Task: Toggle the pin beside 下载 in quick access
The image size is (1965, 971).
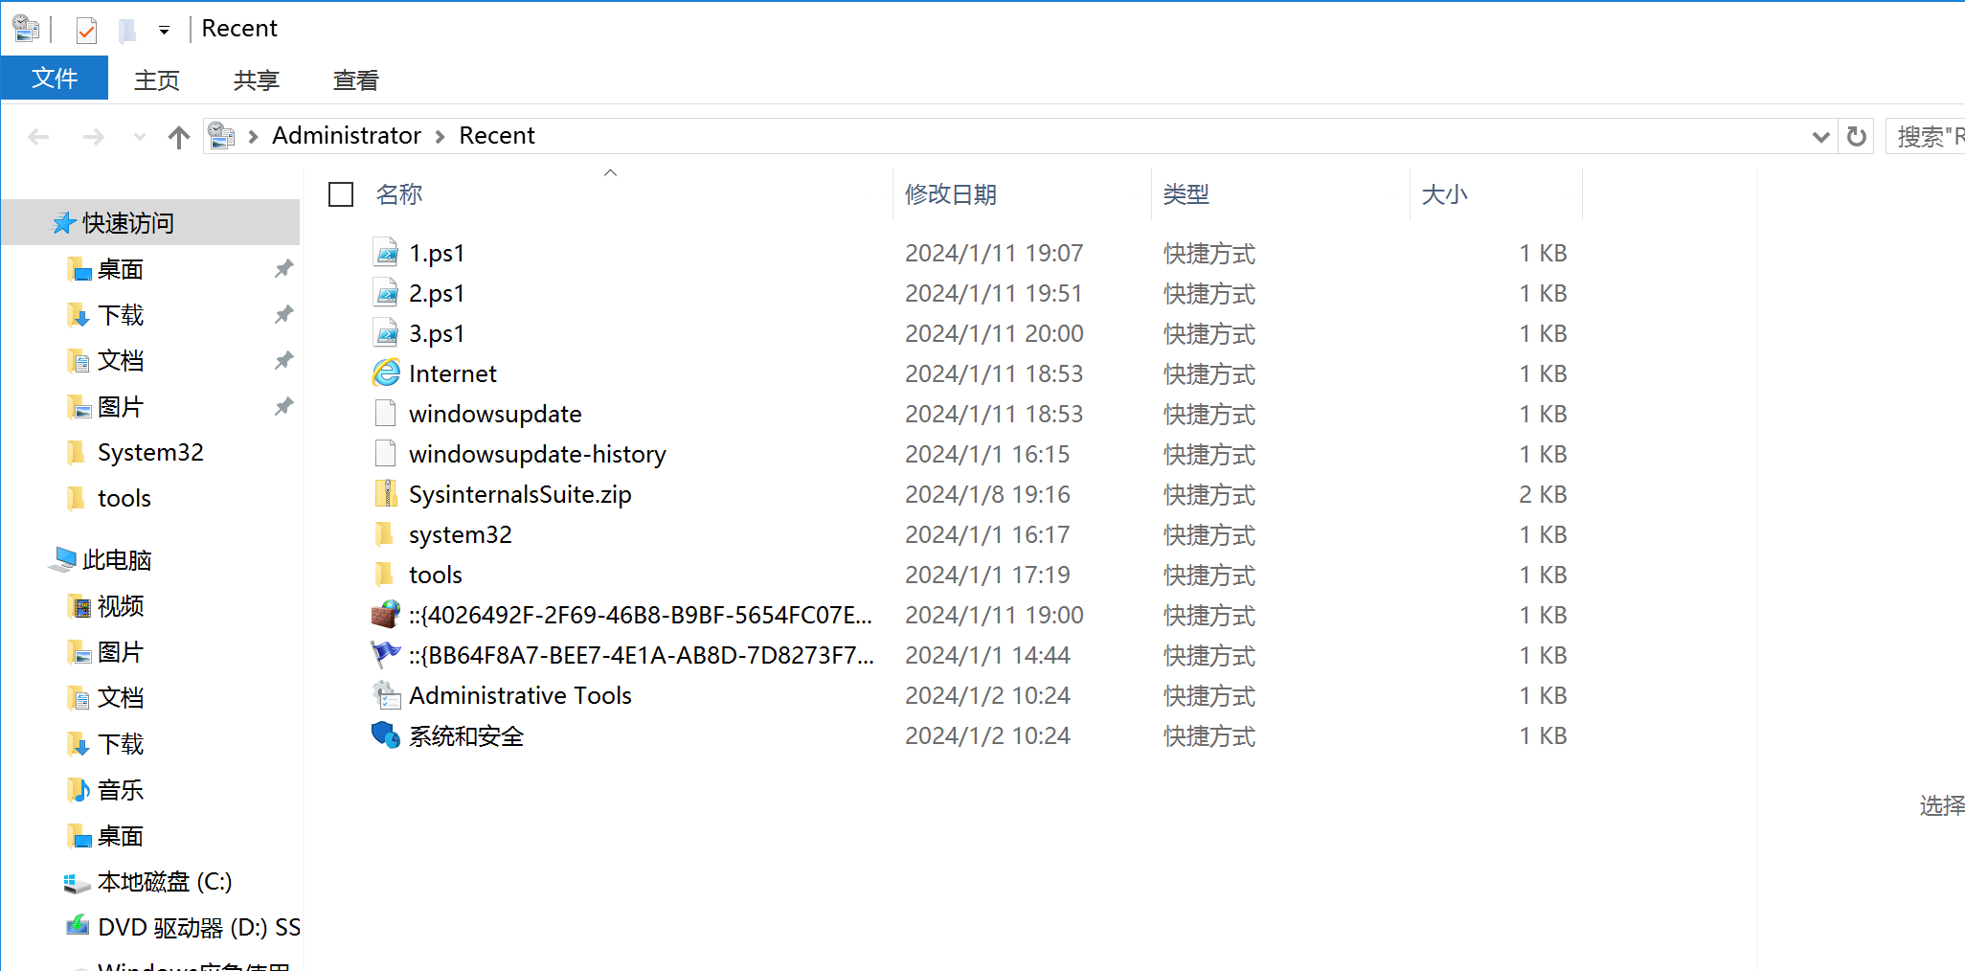Action: click(283, 315)
